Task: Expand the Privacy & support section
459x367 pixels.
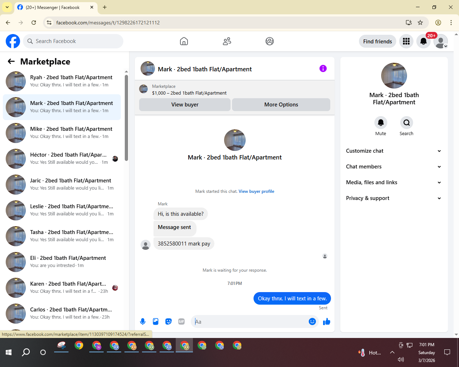Action: pos(394,198)
